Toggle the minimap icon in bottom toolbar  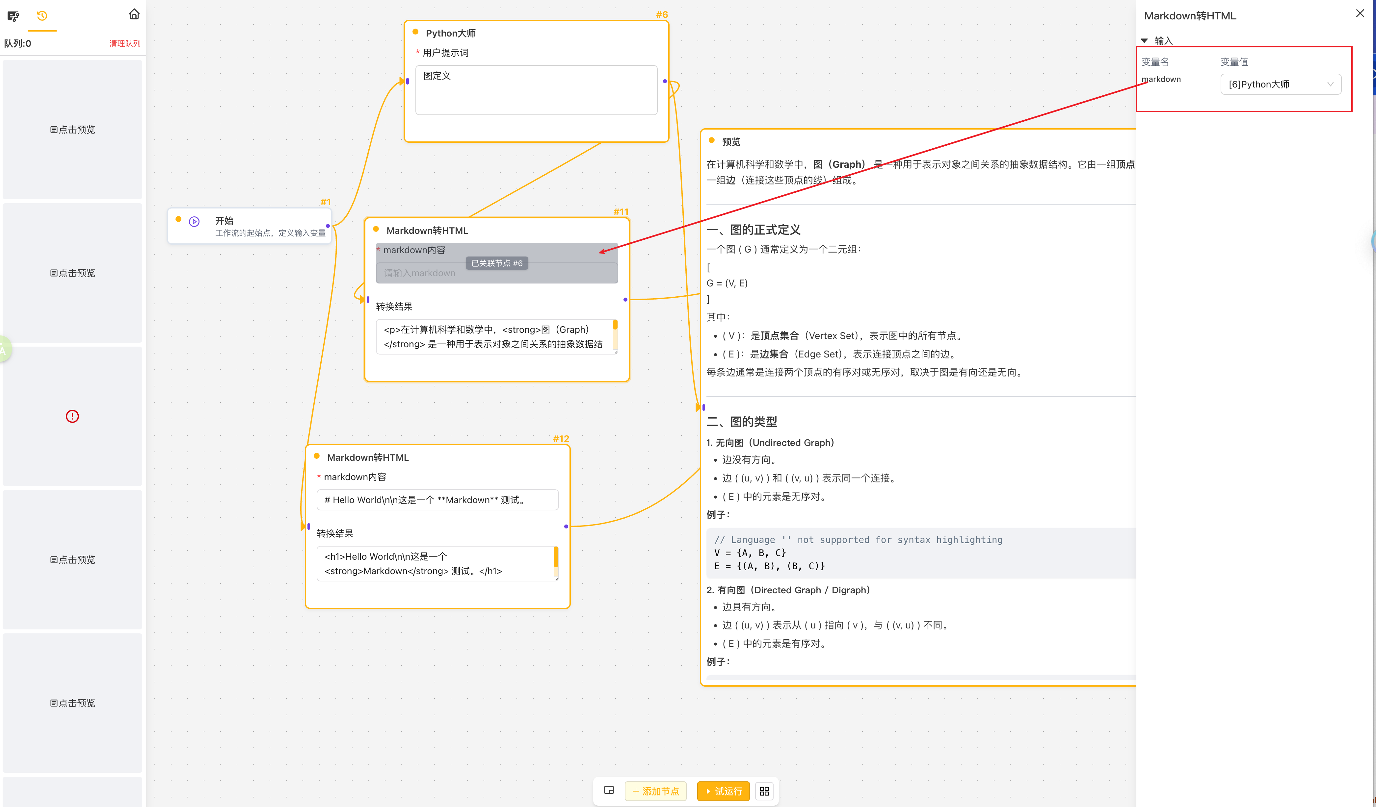609,790
